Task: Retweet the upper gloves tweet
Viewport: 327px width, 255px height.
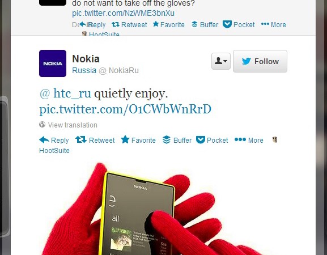Action: [129, 24]
